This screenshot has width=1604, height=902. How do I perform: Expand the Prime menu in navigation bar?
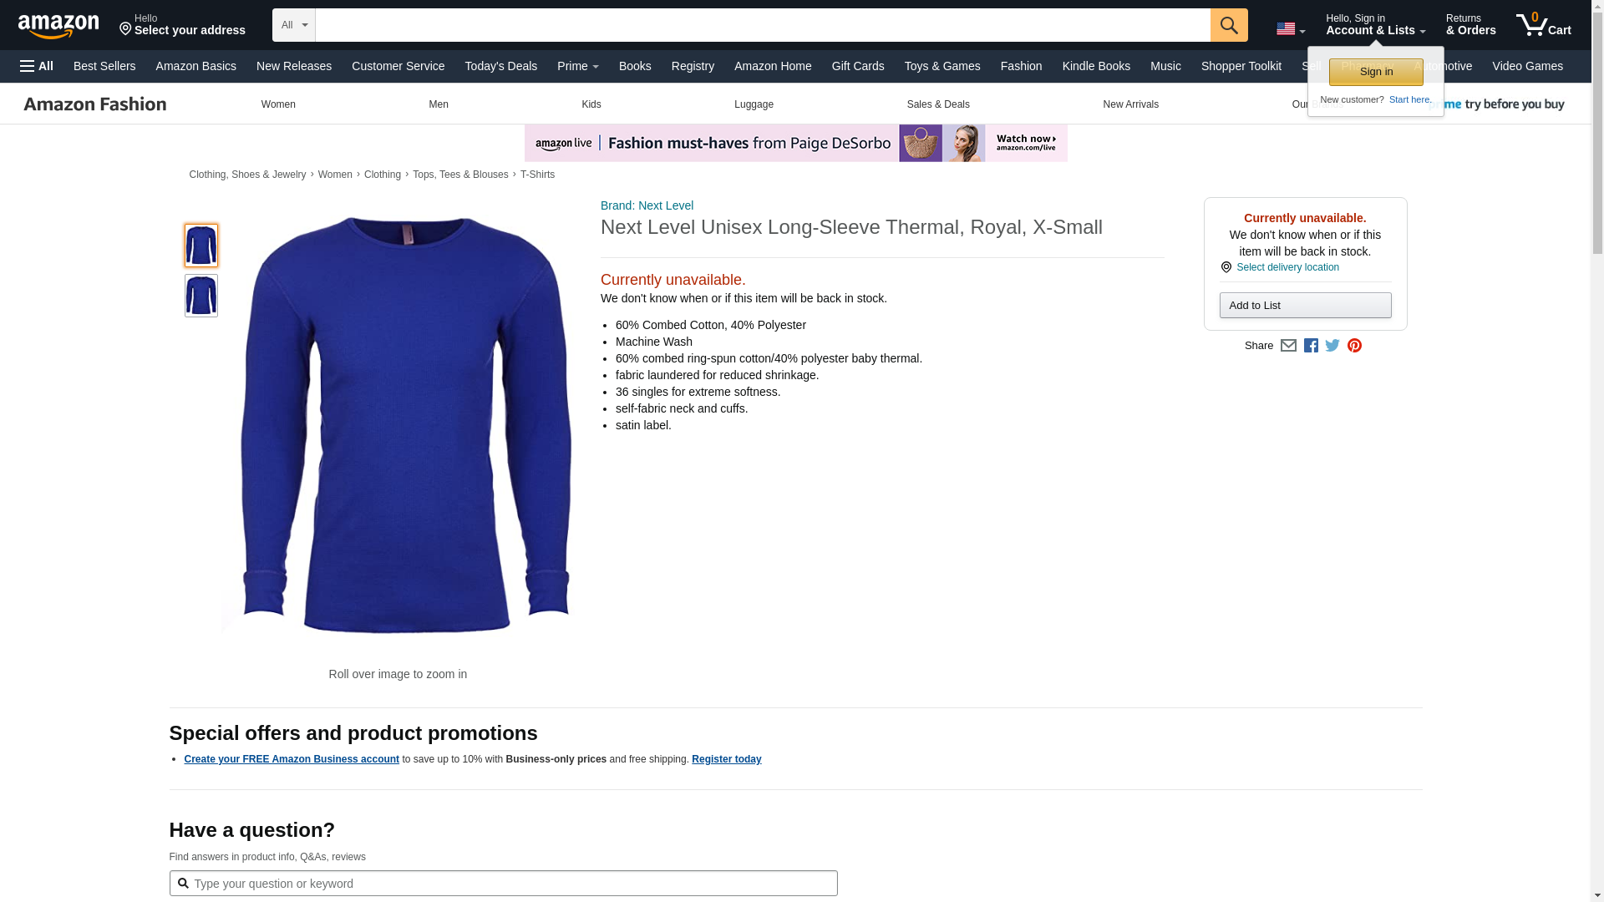point(577,66)
